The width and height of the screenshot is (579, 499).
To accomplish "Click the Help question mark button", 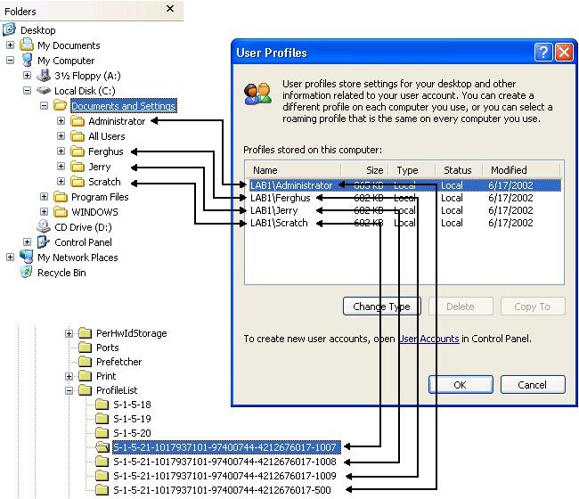I will click(x=543, y=53).
